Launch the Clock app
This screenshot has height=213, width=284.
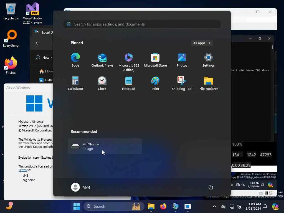pyautogui.click(x=102, y=83)
